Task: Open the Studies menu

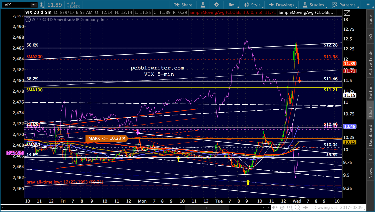Action: tap(313, 5)
